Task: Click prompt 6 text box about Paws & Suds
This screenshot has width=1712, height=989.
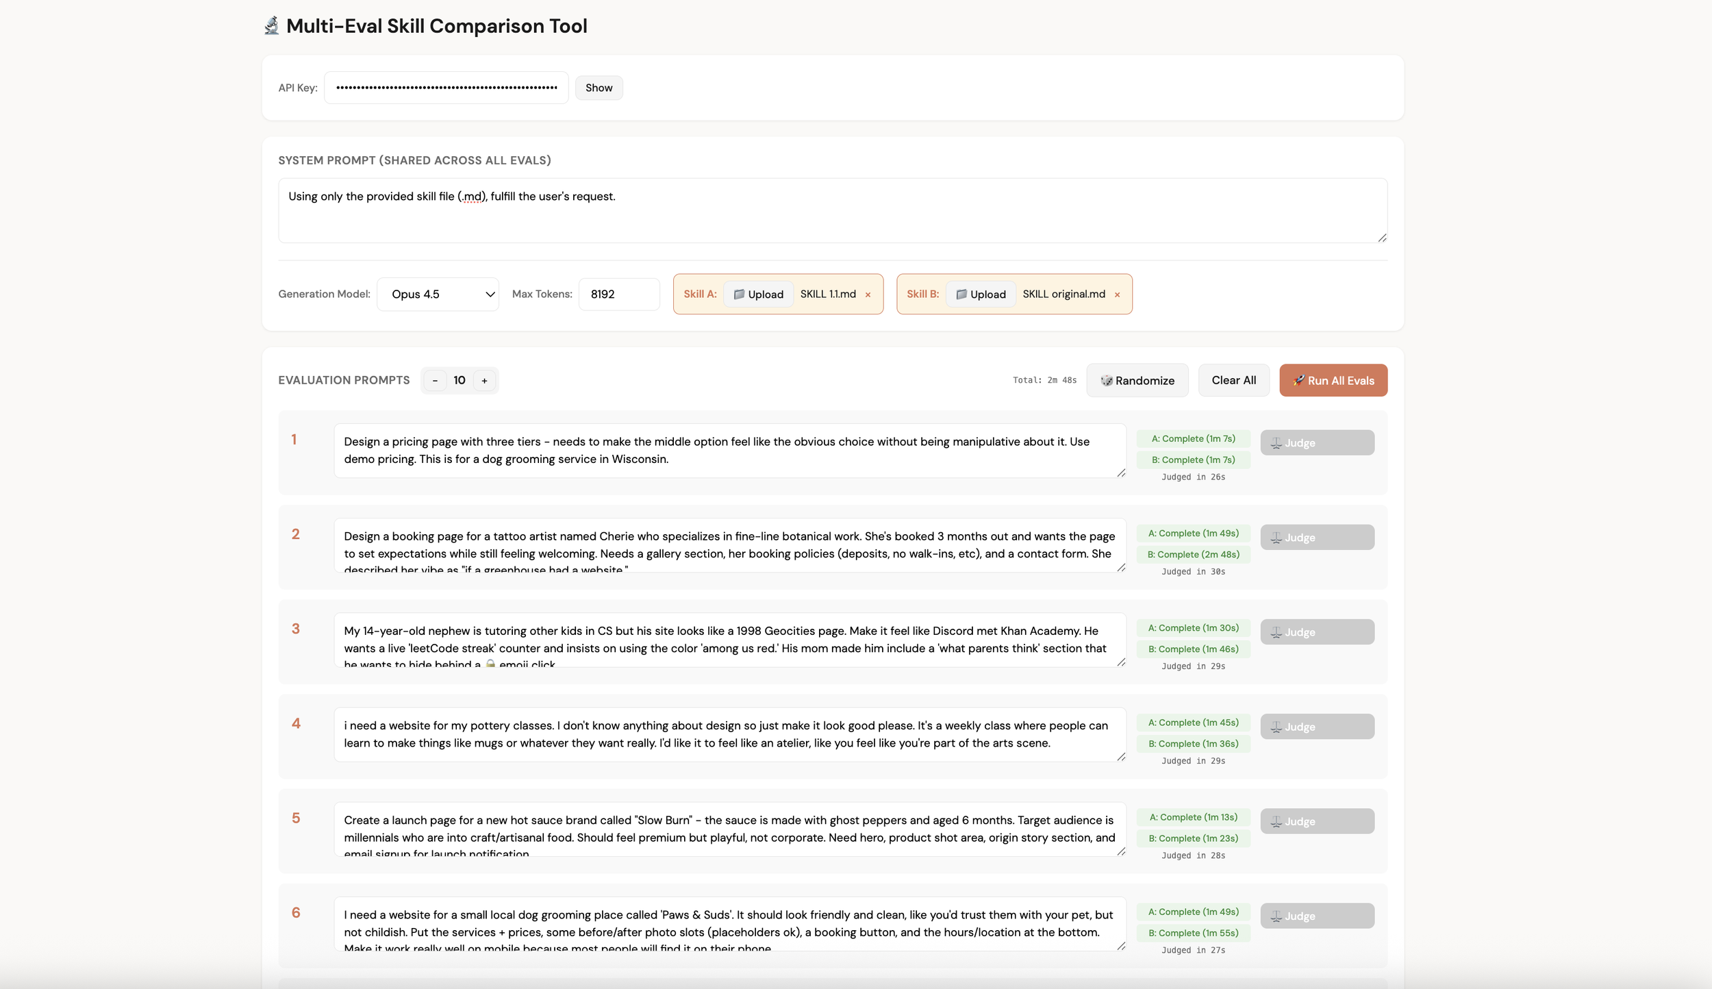Action: pyautogui.click(x=729, y=923)
